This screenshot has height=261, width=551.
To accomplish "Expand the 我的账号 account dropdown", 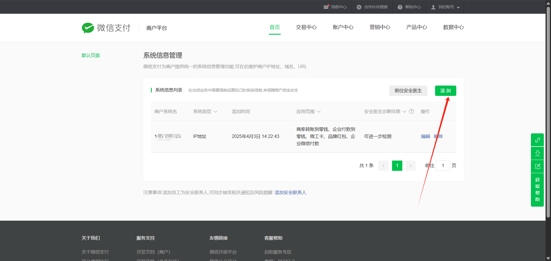I will click(x=458, y=7).
